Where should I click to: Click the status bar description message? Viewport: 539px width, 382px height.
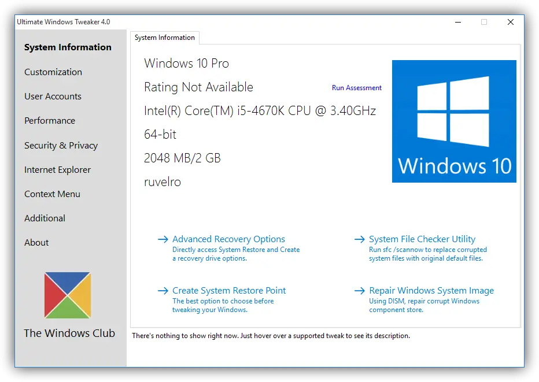point(271,336)
